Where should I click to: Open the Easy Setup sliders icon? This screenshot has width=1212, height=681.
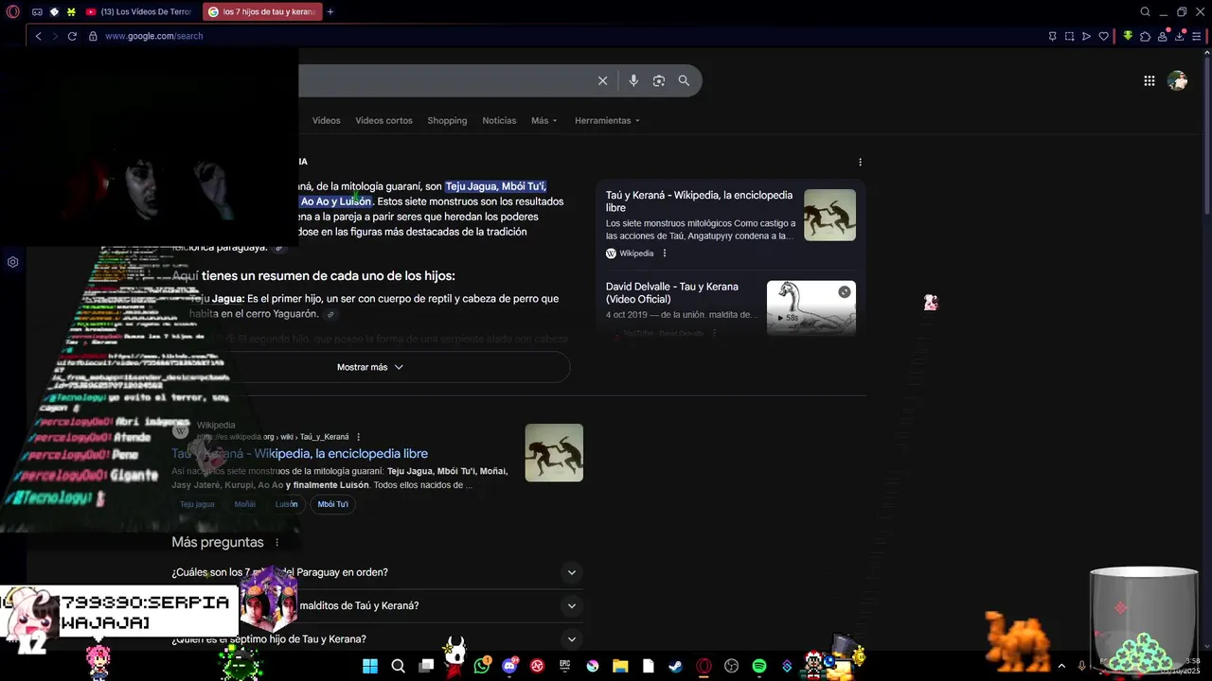1197,36
